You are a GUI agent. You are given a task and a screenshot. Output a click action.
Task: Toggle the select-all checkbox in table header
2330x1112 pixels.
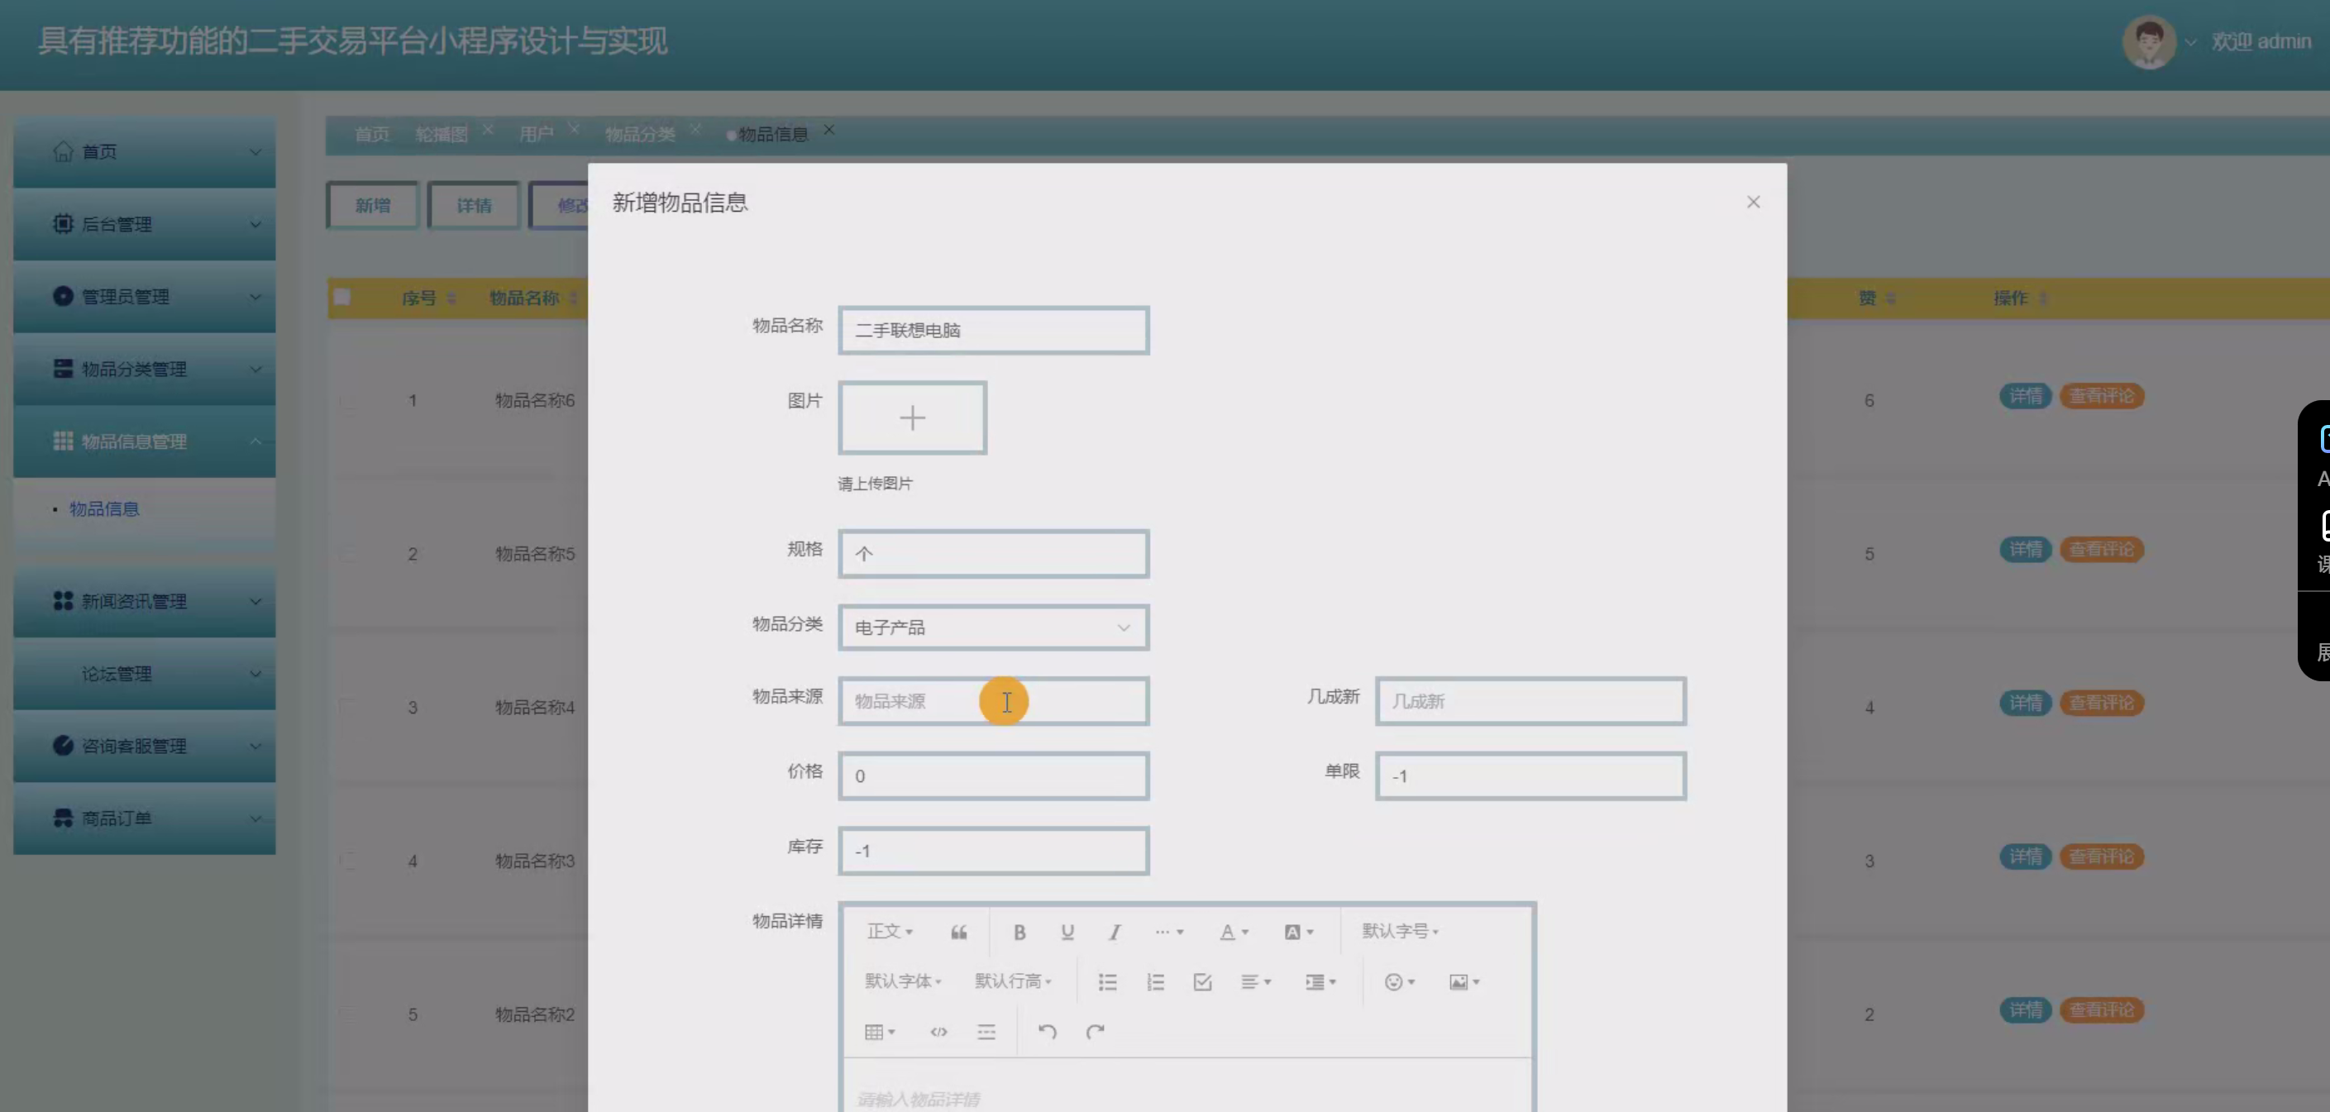click(x=342, y=297)
